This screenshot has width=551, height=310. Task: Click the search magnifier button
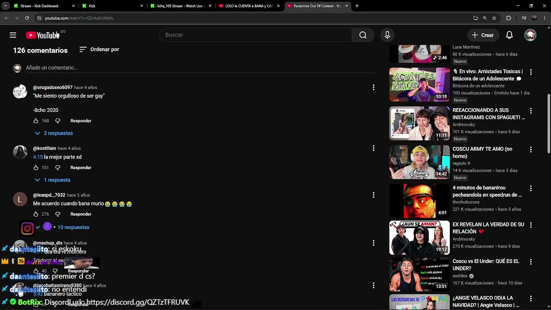point(363,35)
